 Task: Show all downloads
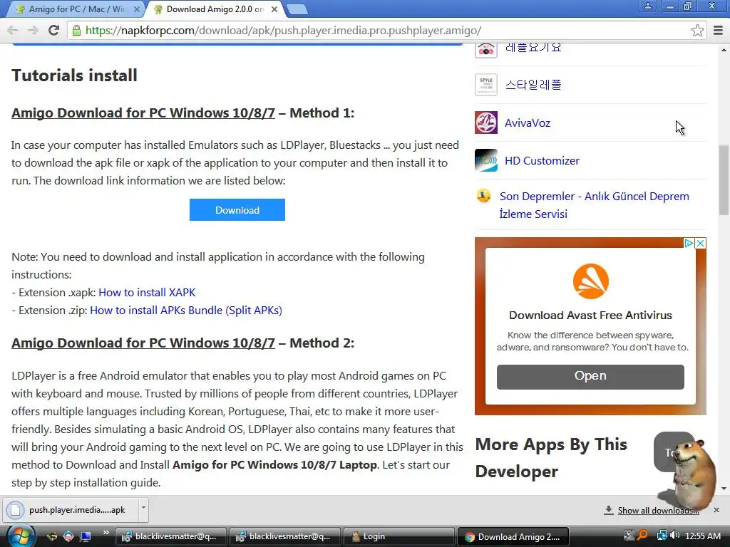pyautogui.click(x=658, y=511)
